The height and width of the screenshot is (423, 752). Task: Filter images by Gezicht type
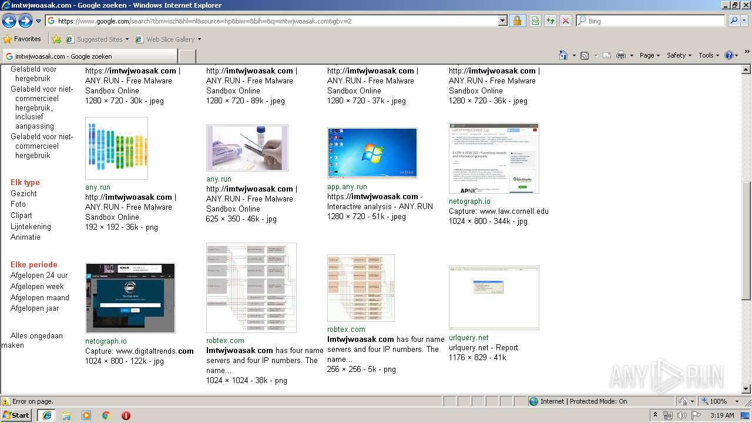tap(23, 193)
